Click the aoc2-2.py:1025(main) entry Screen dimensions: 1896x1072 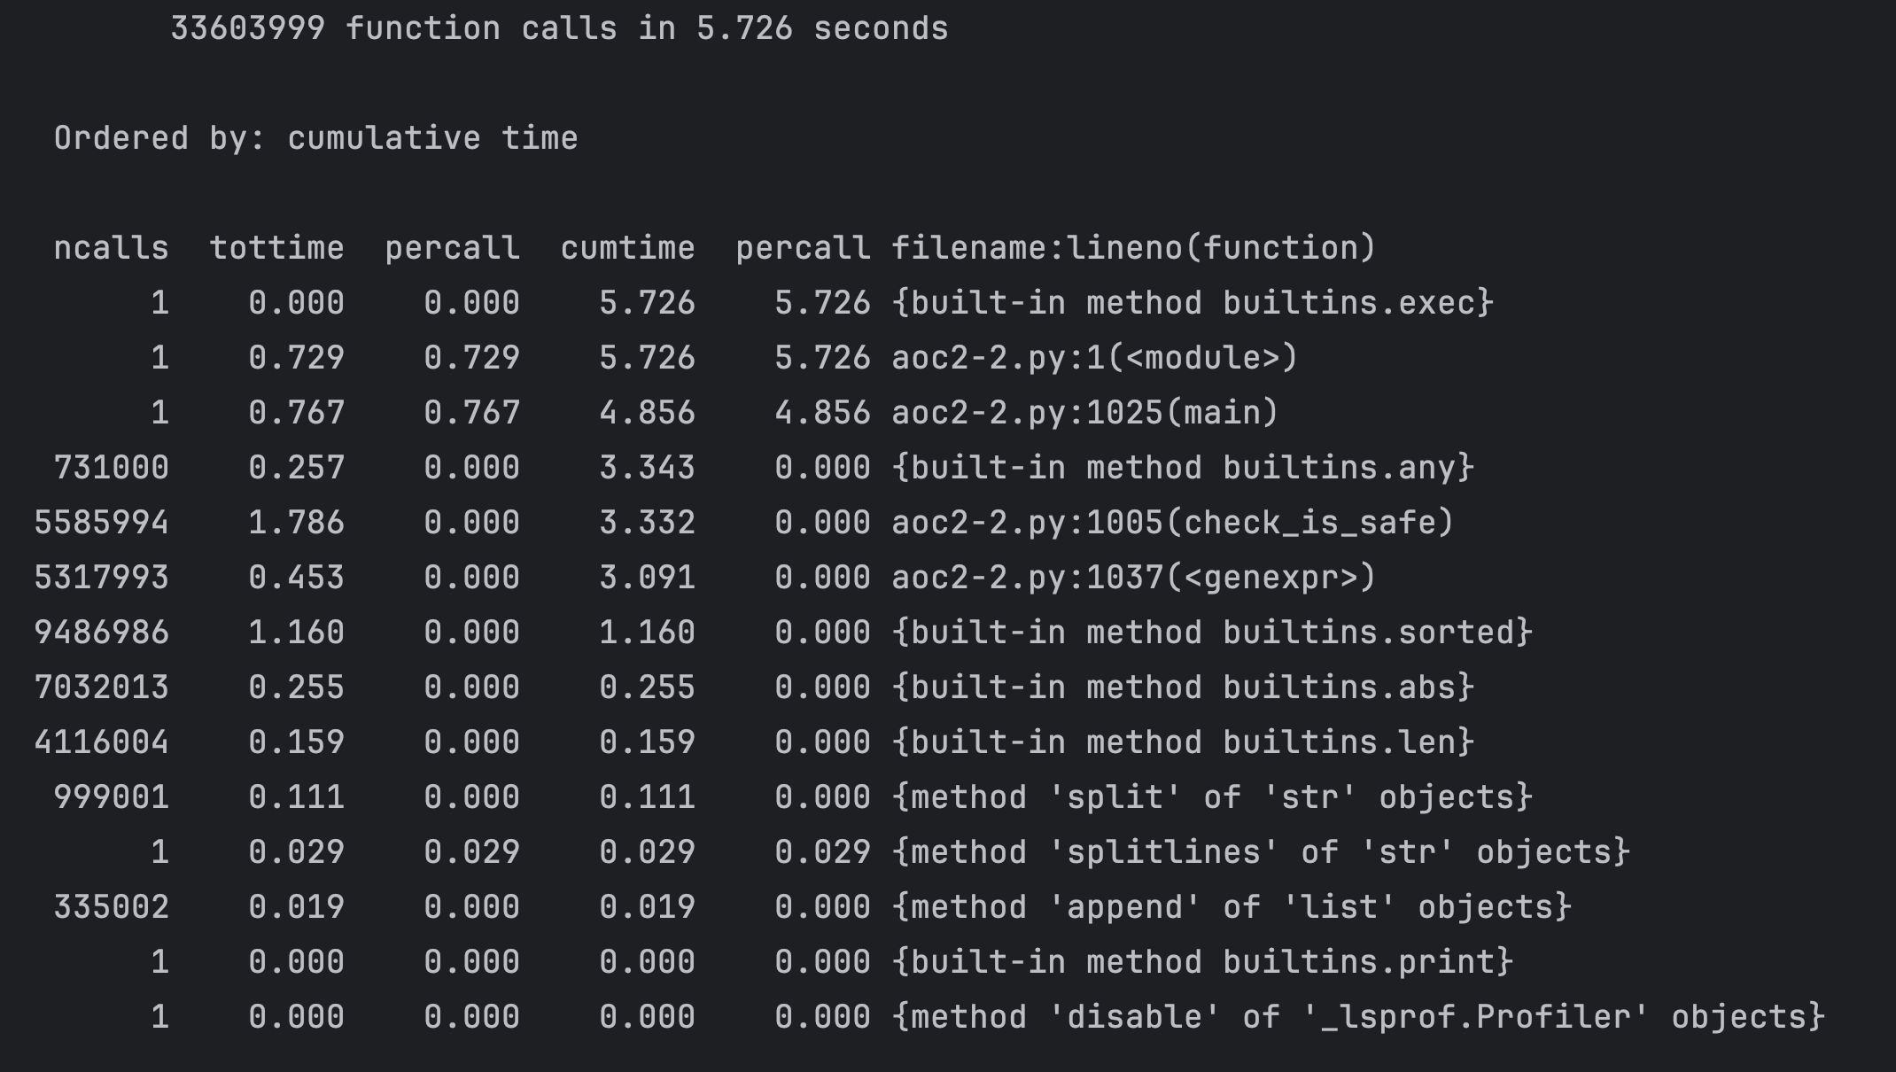[1084, 413]
